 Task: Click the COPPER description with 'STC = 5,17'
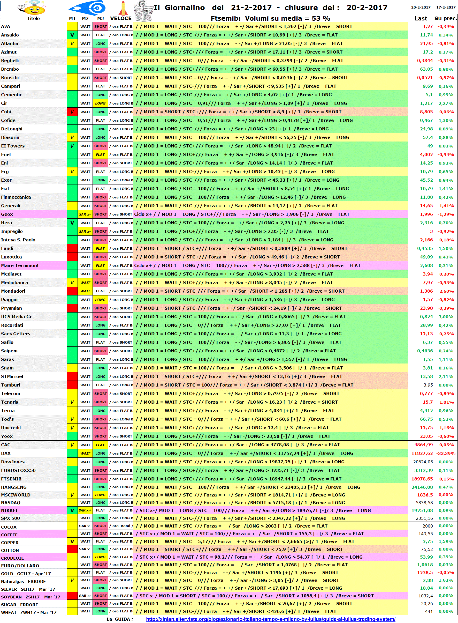pos(270,542)
